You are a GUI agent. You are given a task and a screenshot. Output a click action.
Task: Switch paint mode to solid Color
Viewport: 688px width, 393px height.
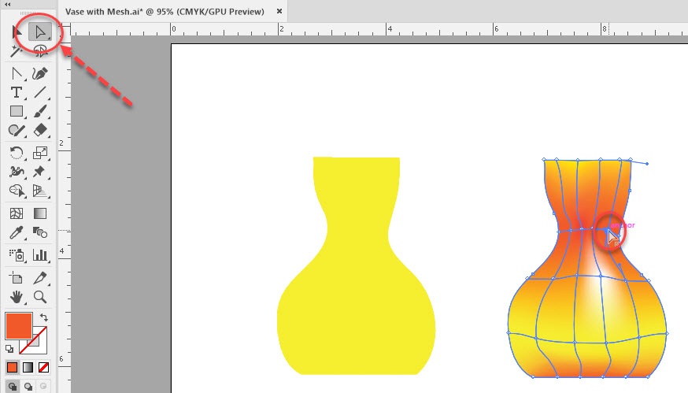[x=13, y=367]
